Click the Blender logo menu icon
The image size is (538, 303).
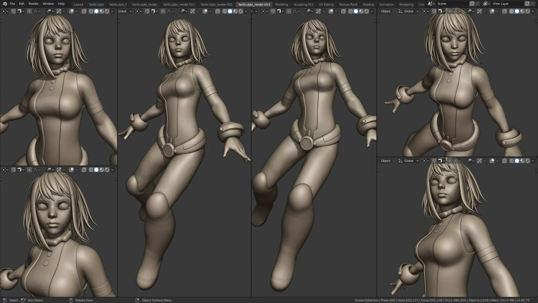pyautogui.click(x=5, y=4)
